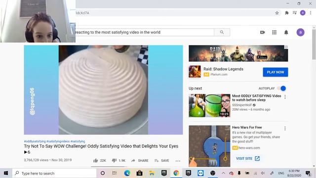Click the #satisfyingvideos hashtag
This screenshot has width=316, height=178.
pyautogui.click(x=58, y=141)
